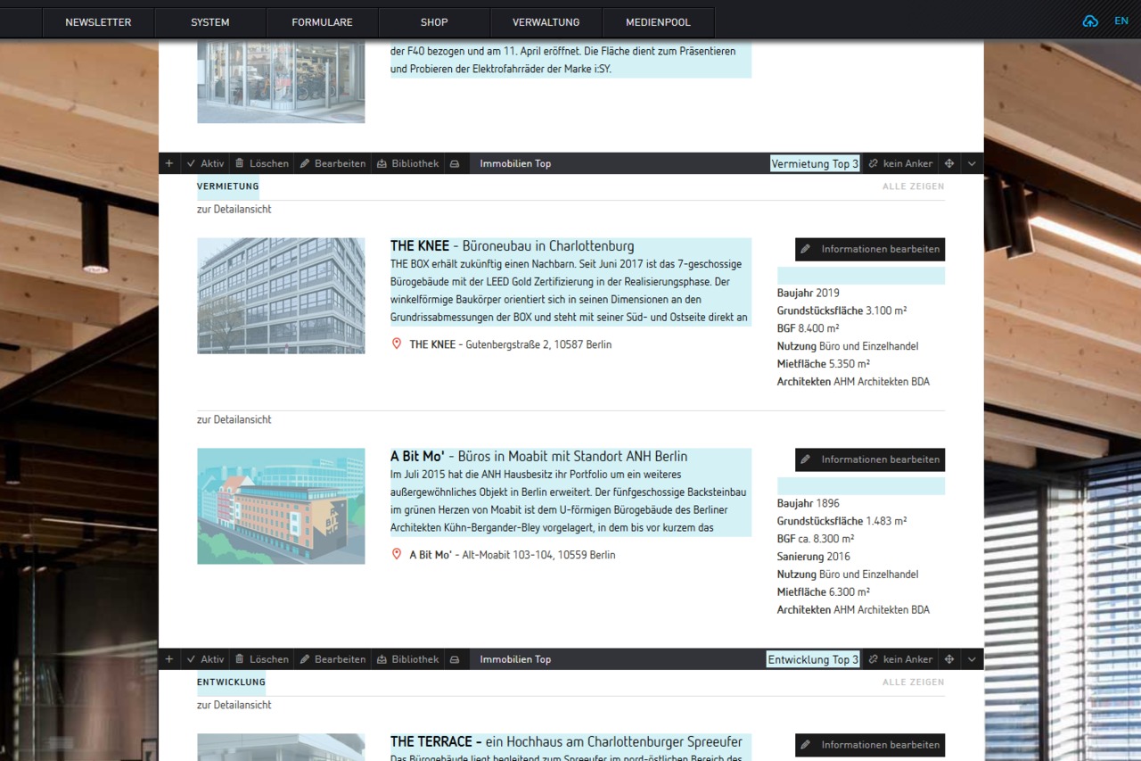Switch language using the EN dropdown
The width and height of the screenshot is (1141, 761).
click(x=1121, y=20)
